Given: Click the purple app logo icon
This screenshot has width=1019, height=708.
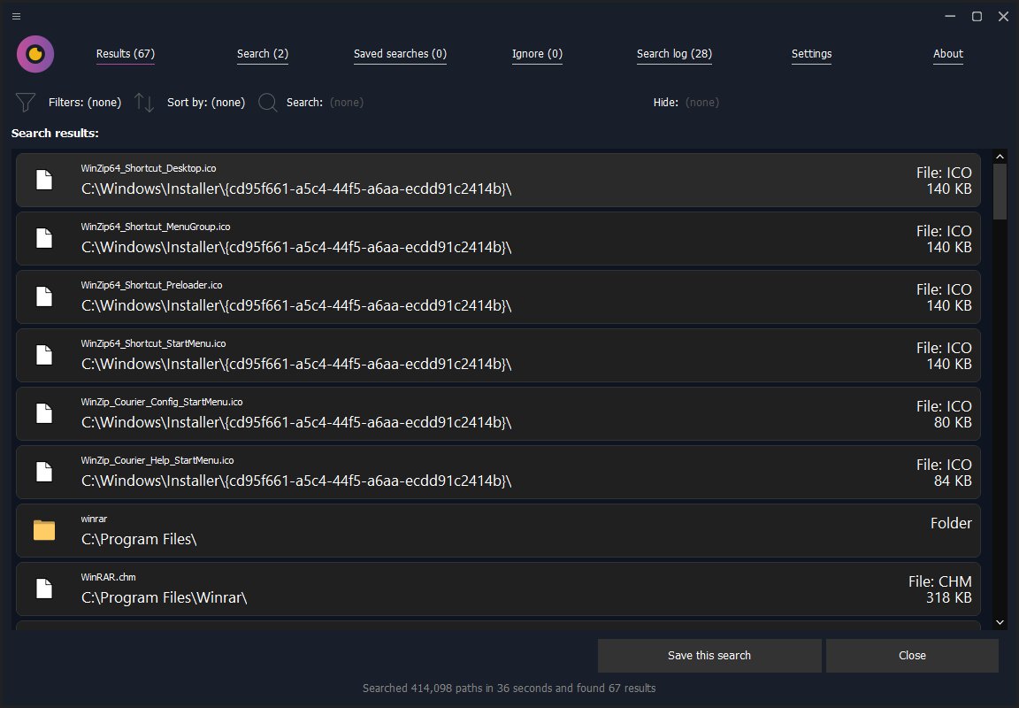Looking at the screenshot, I should (x=35, y=54).
